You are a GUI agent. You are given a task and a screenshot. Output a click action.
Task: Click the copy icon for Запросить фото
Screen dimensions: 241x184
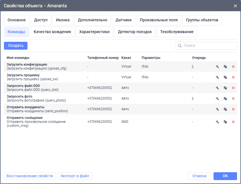point(225,98)
